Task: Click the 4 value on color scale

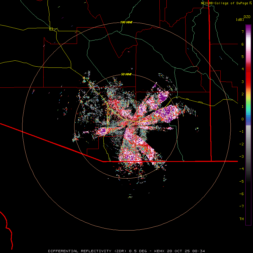Action: click(x=243, y=69)
